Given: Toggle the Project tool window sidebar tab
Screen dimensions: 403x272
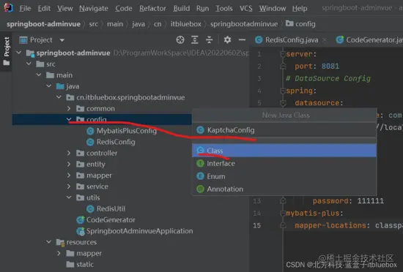Looking at the screenshot, I should click(x=6, y=51).
